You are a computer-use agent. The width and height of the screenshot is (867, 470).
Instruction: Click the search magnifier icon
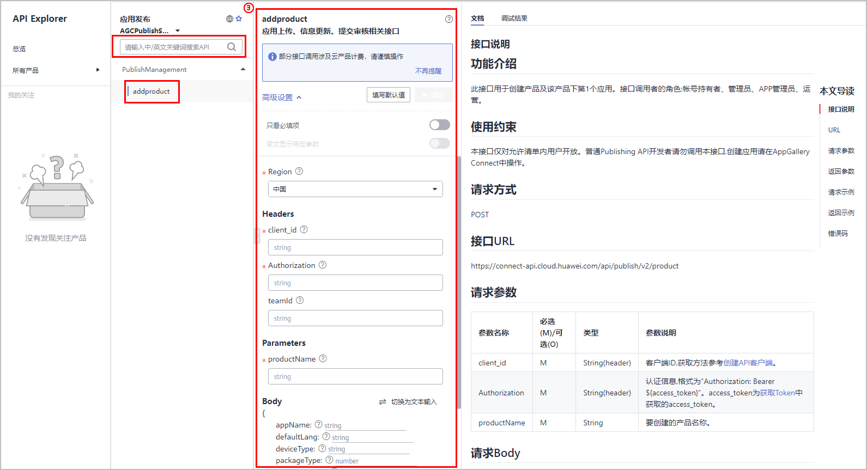232,47
